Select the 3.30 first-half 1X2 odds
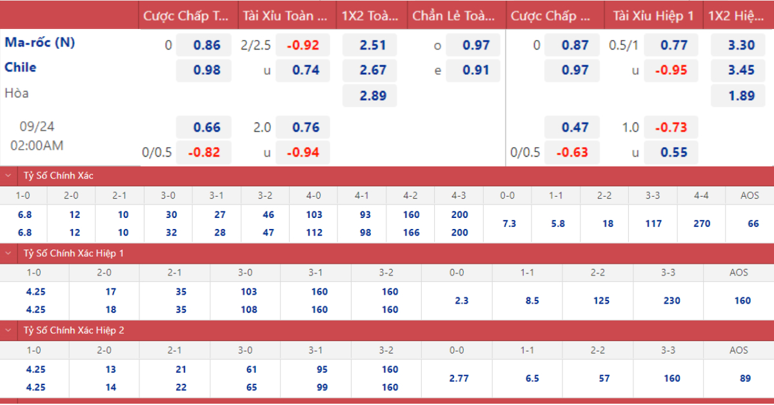774x405 pixels. click(x=741, y=46)
